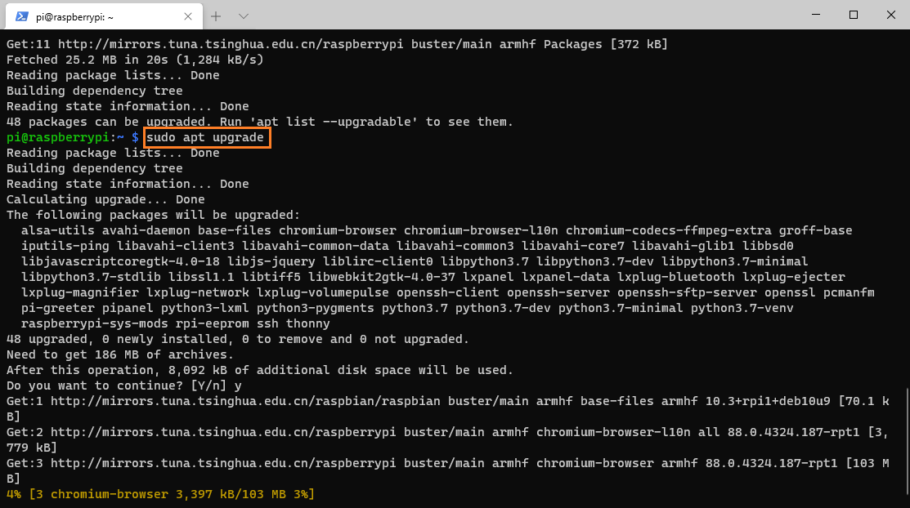The width and height of the screenshot is (910, 508).
Task: Open the Get:11 Packages mirror URL
Action: pyautogui.click(x=231, y=44)
